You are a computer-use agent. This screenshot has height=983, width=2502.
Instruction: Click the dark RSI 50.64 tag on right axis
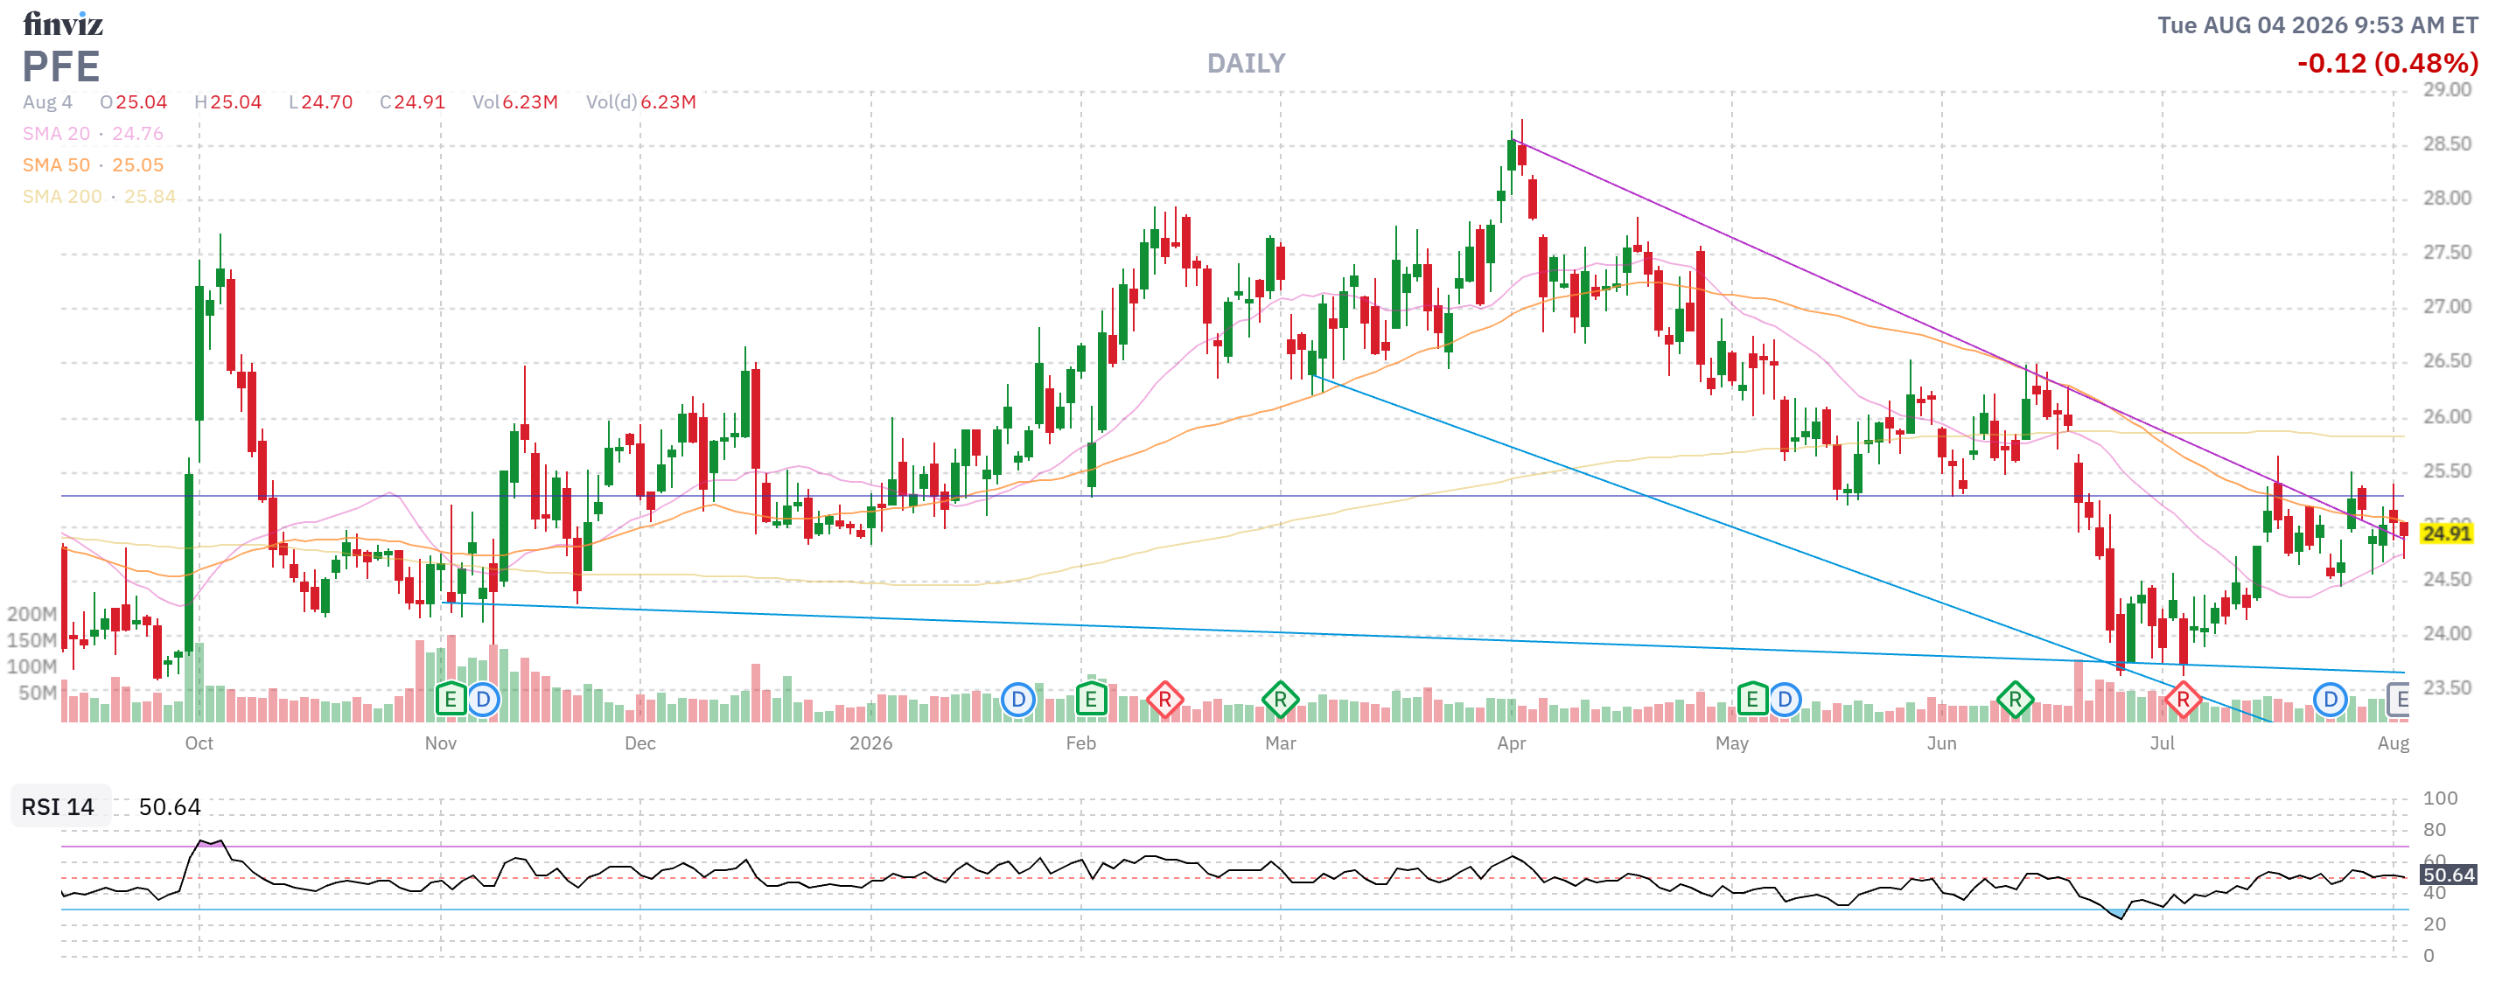tap(2449, 875)
